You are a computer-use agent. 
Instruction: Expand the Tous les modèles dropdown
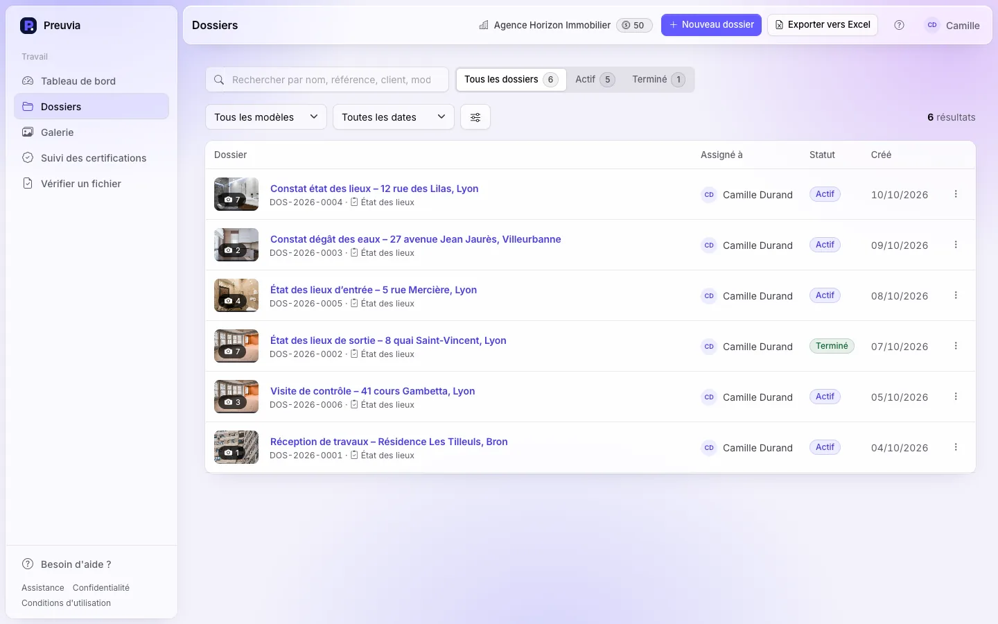pyautogui.click(x=266, y=117)
